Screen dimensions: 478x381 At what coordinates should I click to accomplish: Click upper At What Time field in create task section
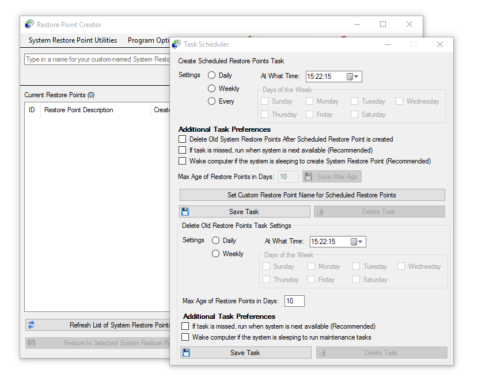tap(334, 77)
